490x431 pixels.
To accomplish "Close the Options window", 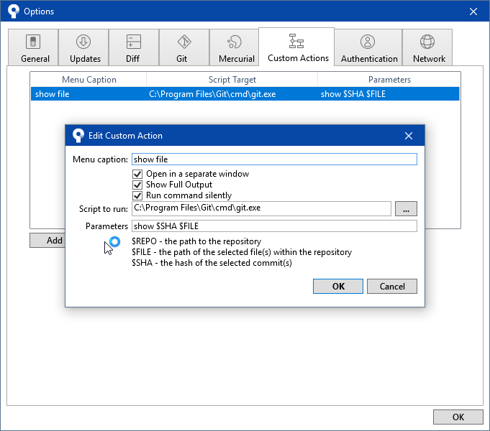I will click(473, 11).
